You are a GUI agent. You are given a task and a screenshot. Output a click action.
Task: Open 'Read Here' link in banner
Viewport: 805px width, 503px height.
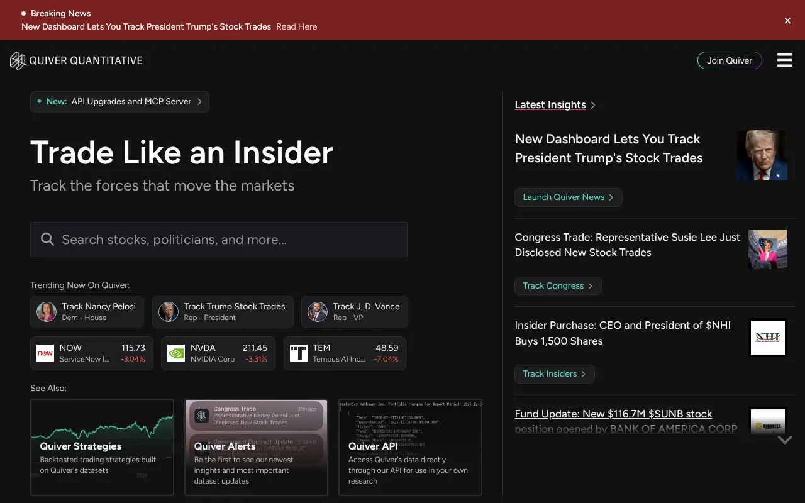[297, 26]
